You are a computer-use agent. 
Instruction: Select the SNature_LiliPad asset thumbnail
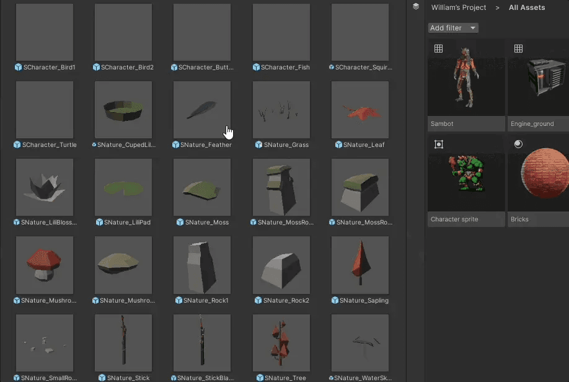tap(123, 187)
